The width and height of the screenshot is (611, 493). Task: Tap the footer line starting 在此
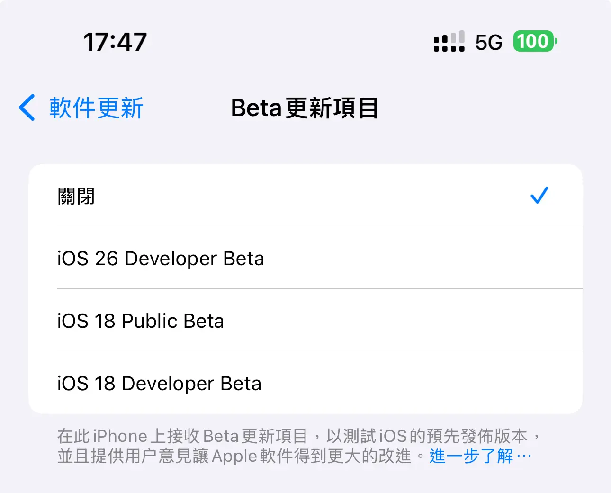coord(299,436)
